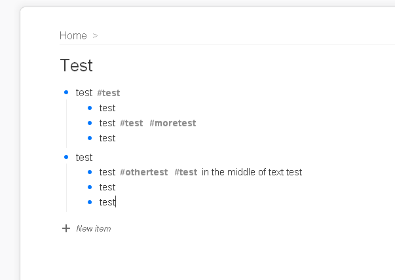Add a New item
The image size is (395, 280).
[94, 228]
